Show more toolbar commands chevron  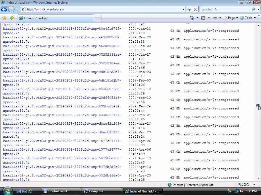click(x=259, y=15)
